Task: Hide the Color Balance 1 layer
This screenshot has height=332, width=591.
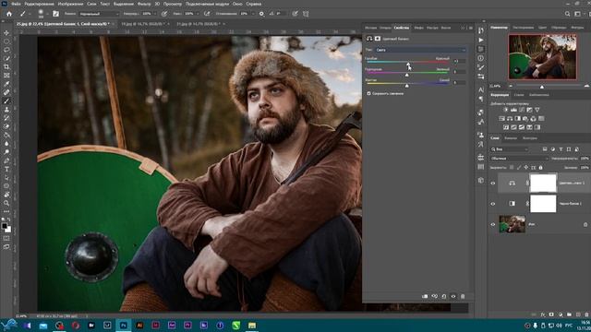Action: (x=493, y=184)
